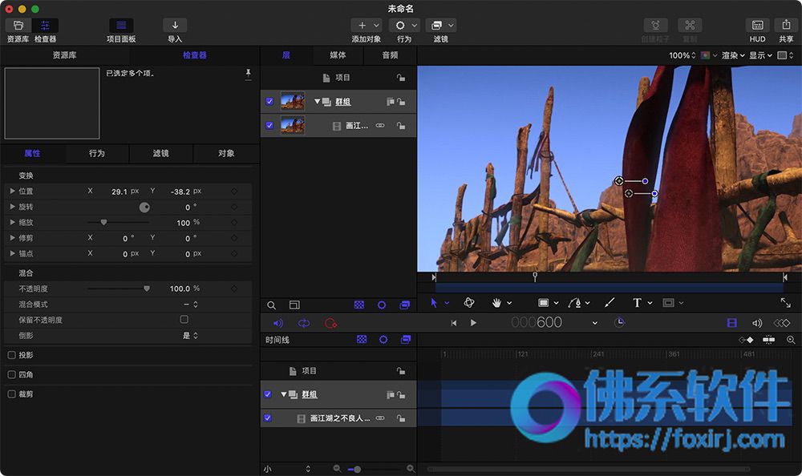
Task: Select the 层 tab
Action: pos(286,55)
